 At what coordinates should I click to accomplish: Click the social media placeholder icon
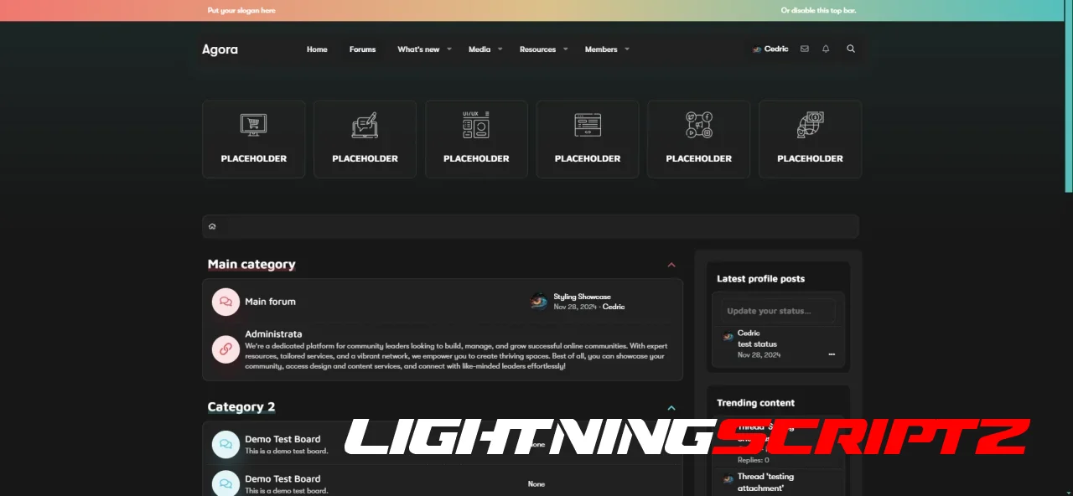click(698, 126)
